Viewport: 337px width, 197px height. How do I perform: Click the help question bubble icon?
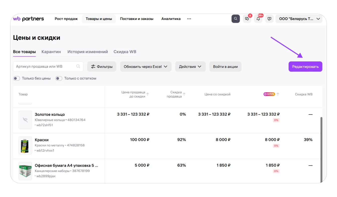coord(269,19)
